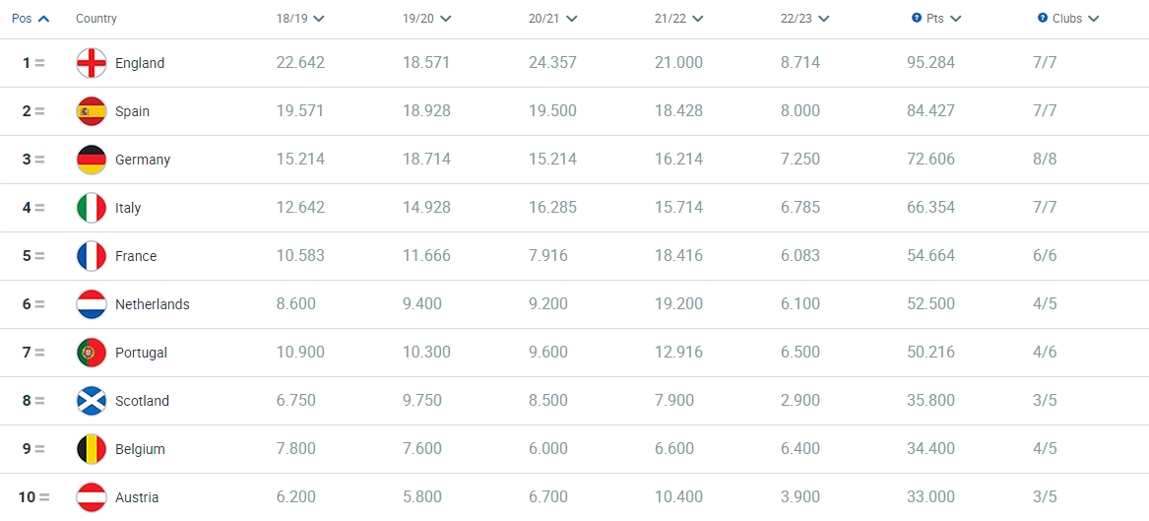Sort table by 20/21 season chevron
Viewport: 1149px width, 521px height.
point(571,19)
